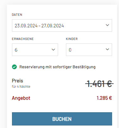The image size is (119, 128).
Task: Click the 'für 4 Nächte' text
Action: 21,86
